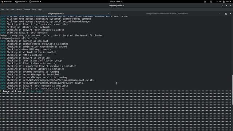
Task: Open the File menu
Action: [3, 9]
